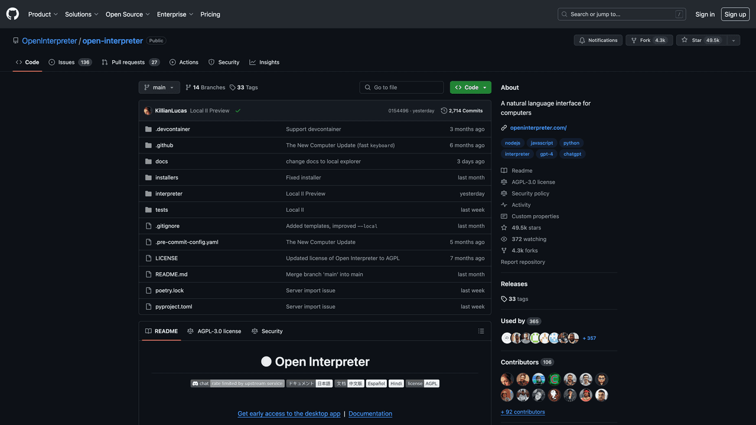The image size is (756, 425).
Task: Switch to the Actions tab
Action: (x=184, y=62)
